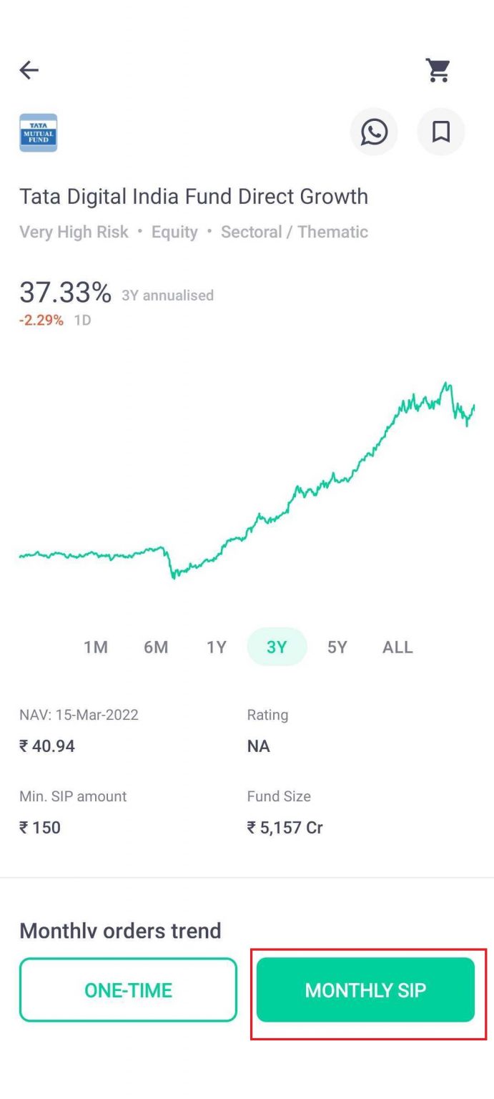Tap the MONTHLY SIP button
Viewport: 494px width, 1099px height.
coord(365,990)
